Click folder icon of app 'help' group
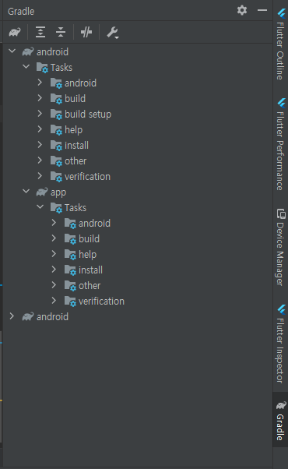The width and height of the screenshot is (288, 469). (x=70, y=255)
